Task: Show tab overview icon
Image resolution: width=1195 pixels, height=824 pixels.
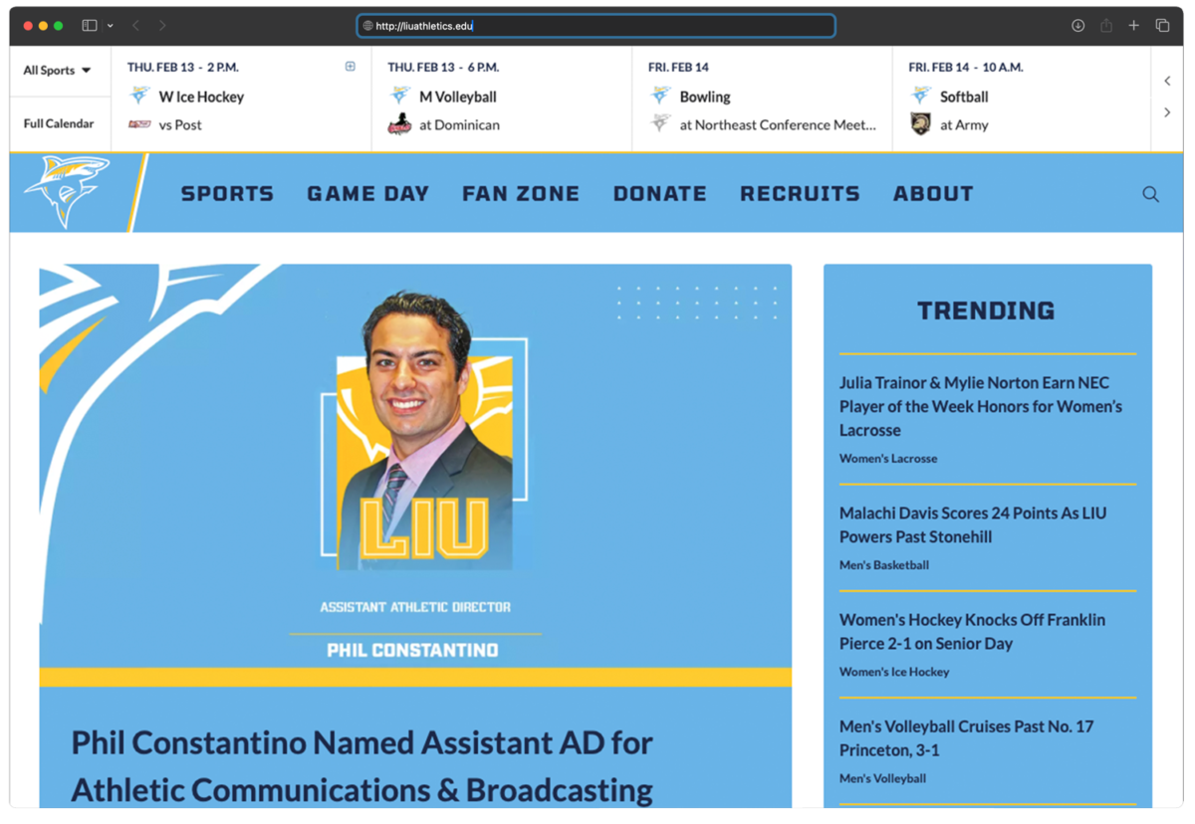Action: click(1162, 26)
